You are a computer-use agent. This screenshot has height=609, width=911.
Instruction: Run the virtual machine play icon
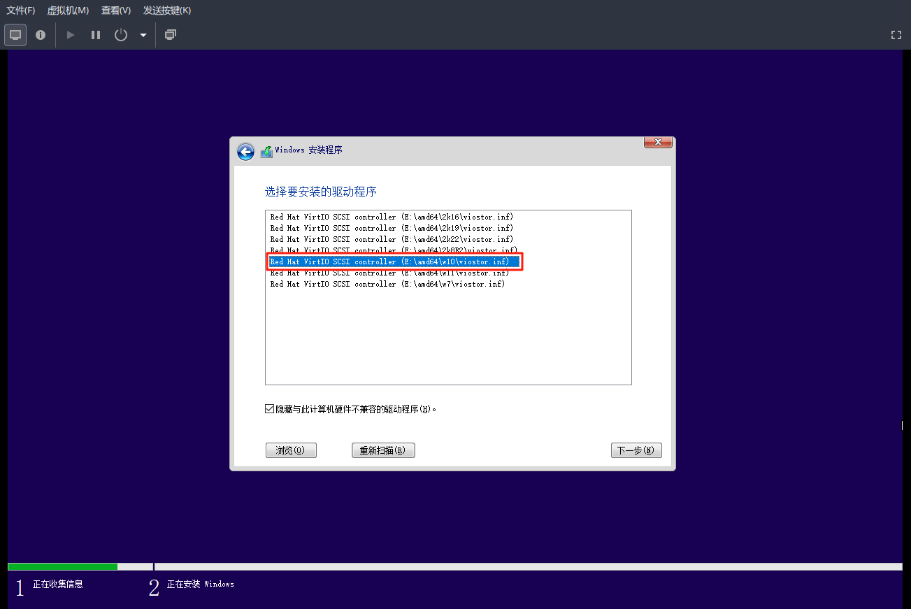tap(71, 35)
